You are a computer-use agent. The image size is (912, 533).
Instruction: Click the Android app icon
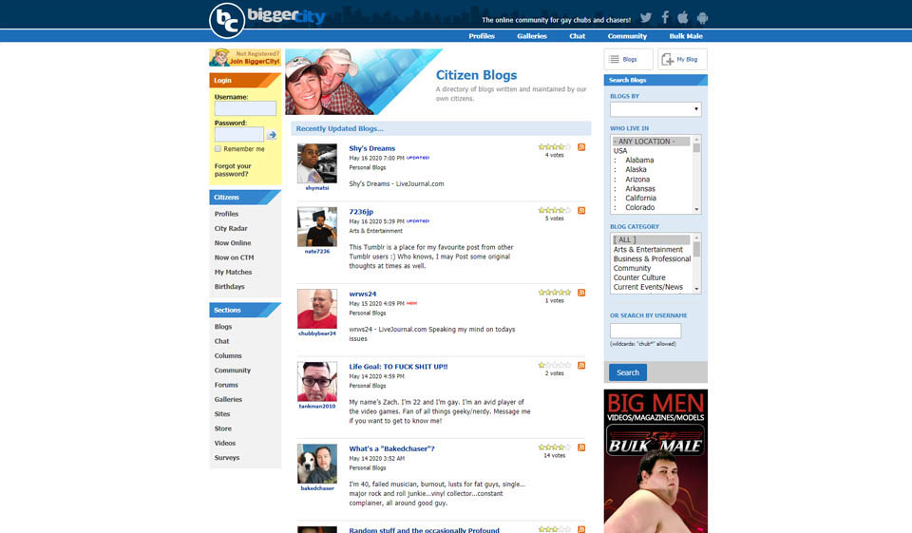tap(702, 18)
